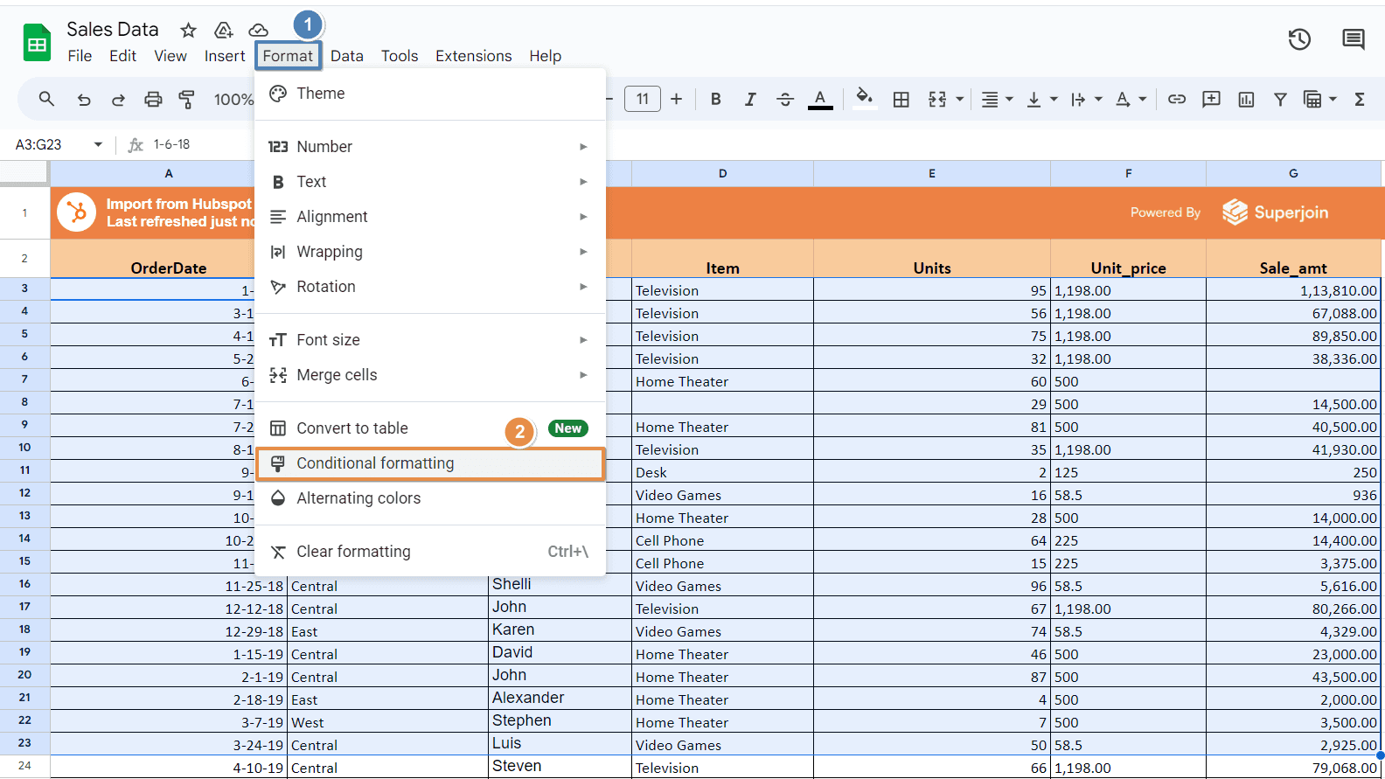Open the borders tool
This screenshot has width=1385, height=779.
[901, 100]
